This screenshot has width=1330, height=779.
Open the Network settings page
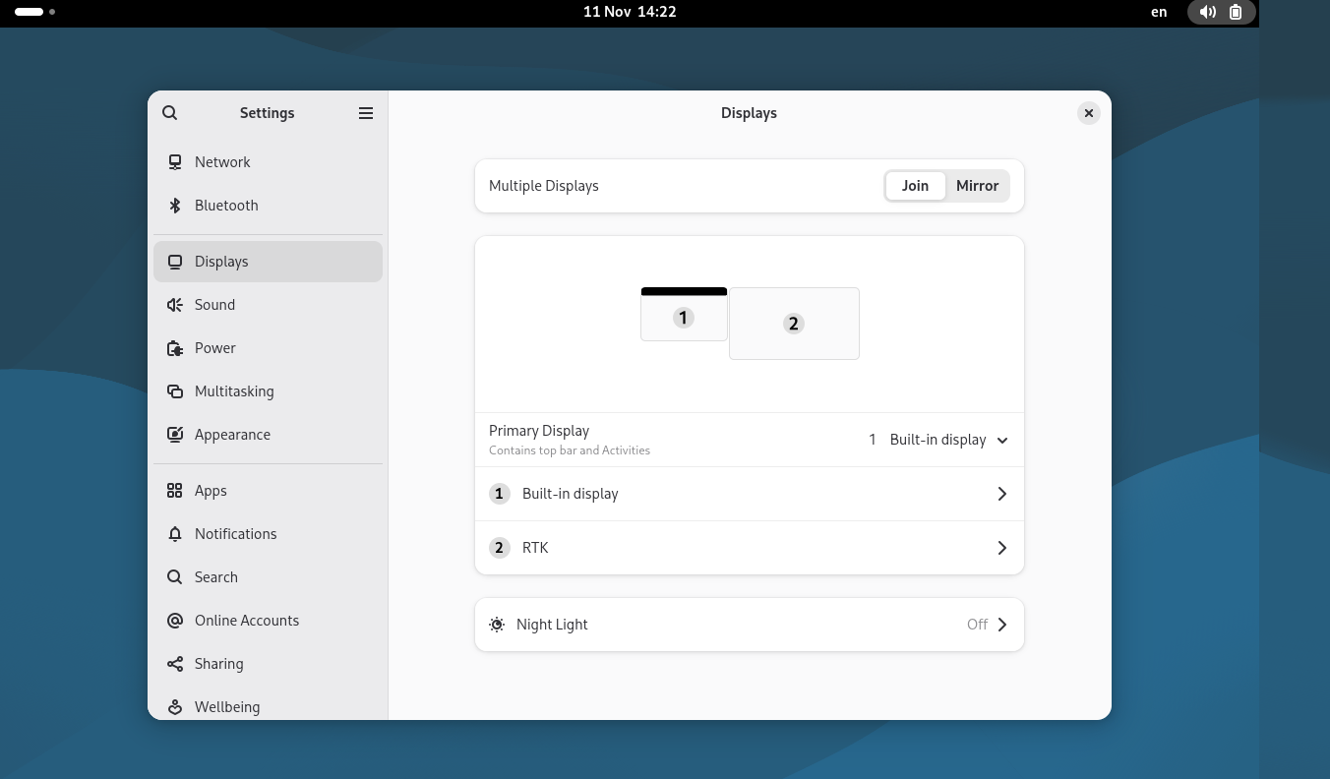pyautogui.click(x=222, y=162)
